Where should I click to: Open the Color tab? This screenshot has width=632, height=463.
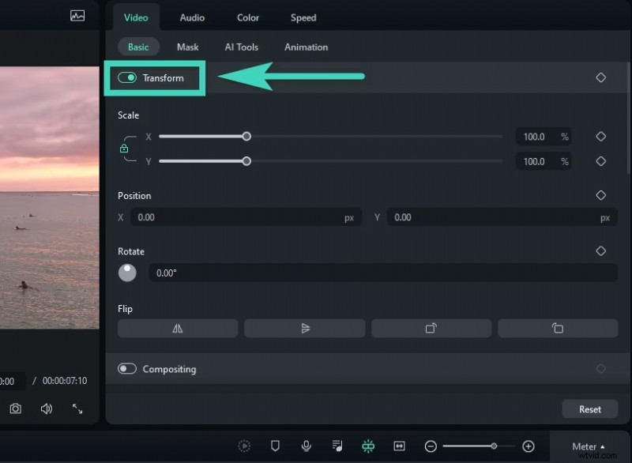(x=247, y=17)
